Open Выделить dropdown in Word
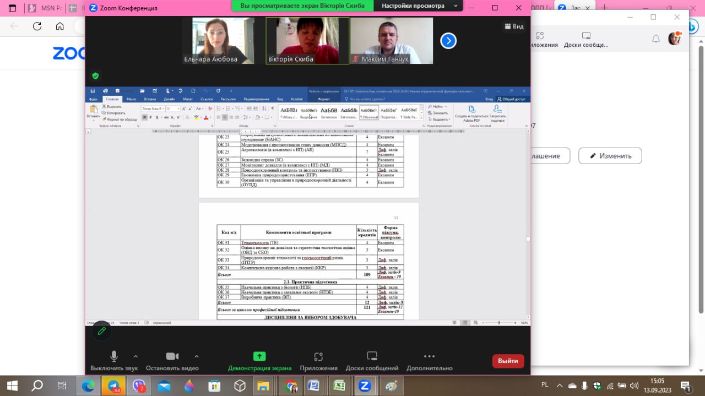The image size is (705, 396). [x=440, y=119]
